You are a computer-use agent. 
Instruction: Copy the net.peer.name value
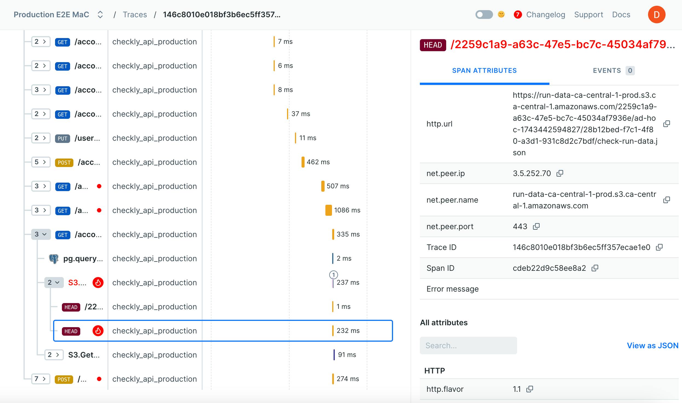click(666, 200)
